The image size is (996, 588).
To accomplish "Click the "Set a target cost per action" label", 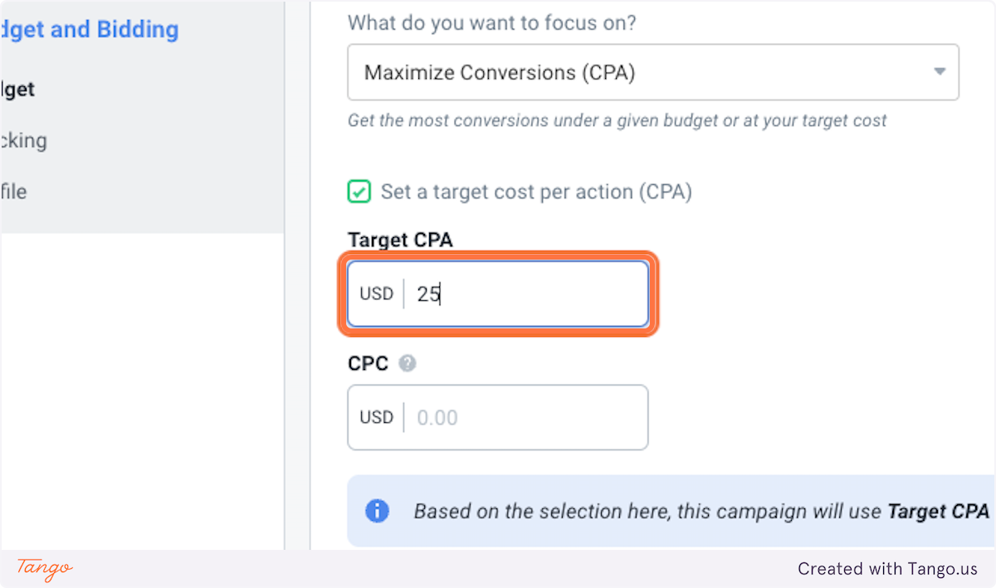I will [x=536, y=192].
